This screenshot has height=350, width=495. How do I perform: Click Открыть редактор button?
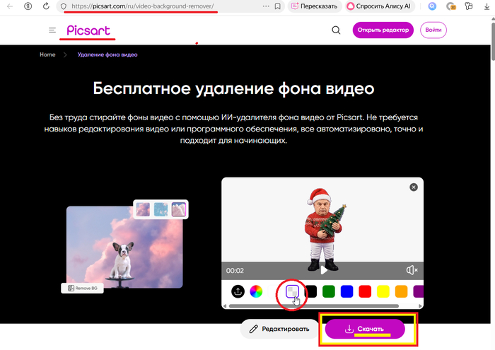click(383, 30)
